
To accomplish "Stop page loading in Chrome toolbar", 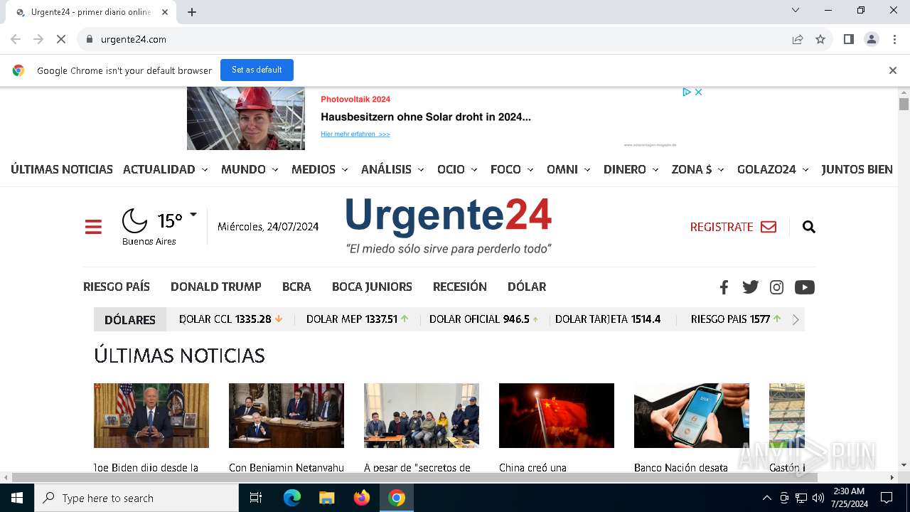I will coord(61,39).
